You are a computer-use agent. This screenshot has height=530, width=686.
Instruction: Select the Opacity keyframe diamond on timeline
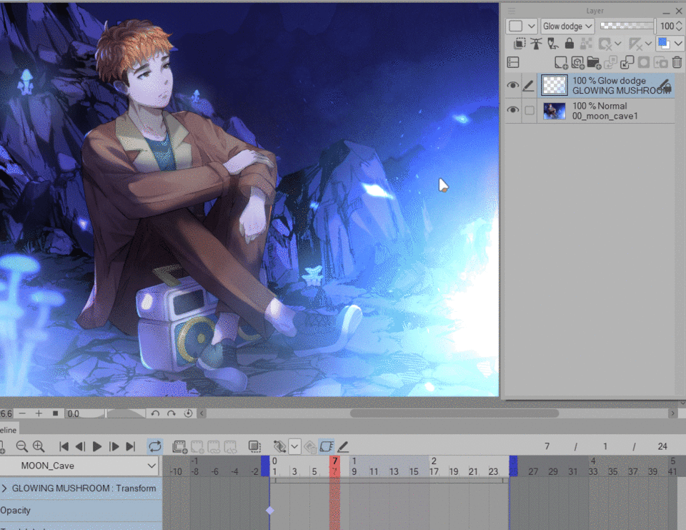(x=269, y=511)
